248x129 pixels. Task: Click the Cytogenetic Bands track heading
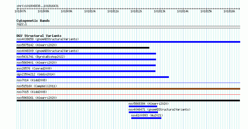tap(33, 21)
